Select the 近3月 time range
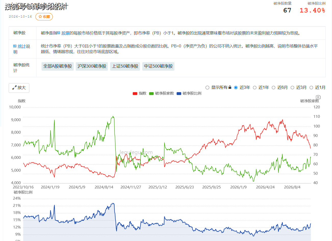332x241 pixels. 292,87
